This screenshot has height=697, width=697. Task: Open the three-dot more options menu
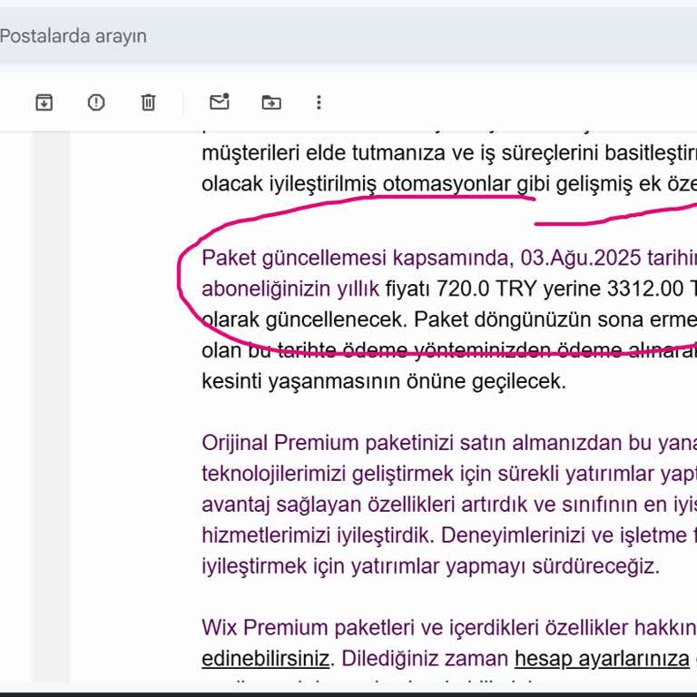coord(319,103)
